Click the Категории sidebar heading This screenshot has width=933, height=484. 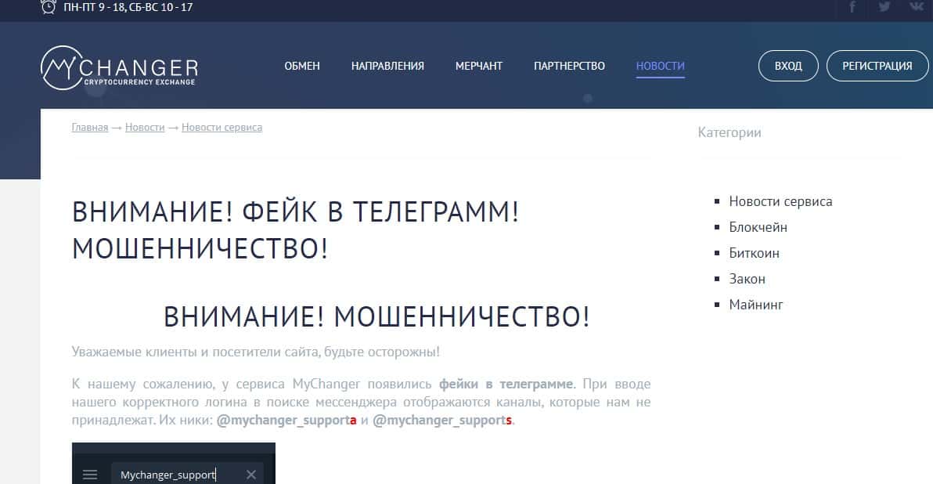(x=729, y=132)
